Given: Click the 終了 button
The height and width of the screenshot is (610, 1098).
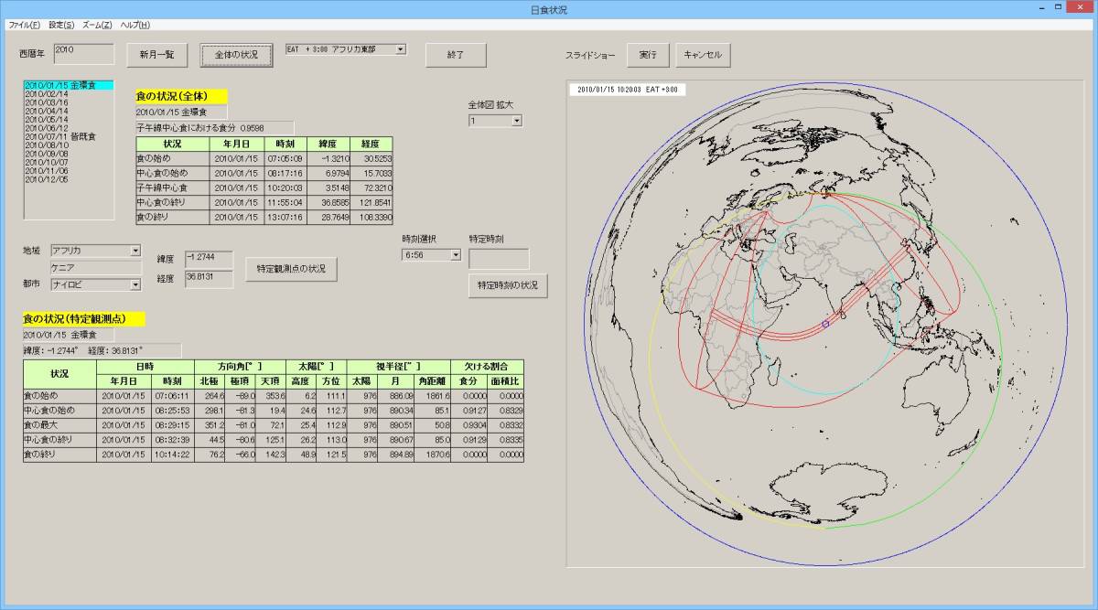Looking at the screenshot, I should tap(456, 55).
